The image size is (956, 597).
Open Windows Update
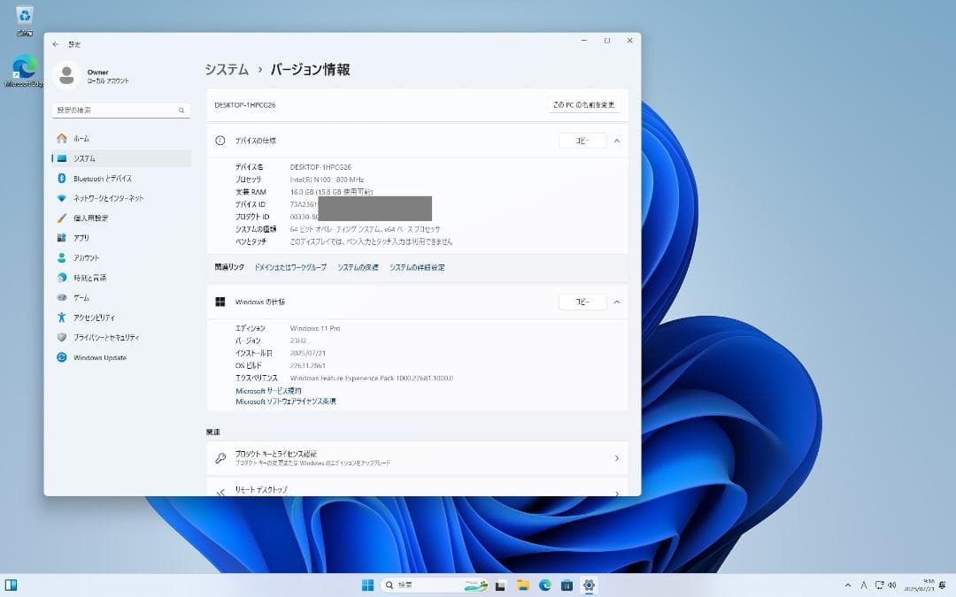point(100,357)
